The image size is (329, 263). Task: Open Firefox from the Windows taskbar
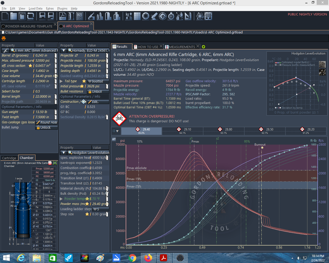tap(148, 258)
